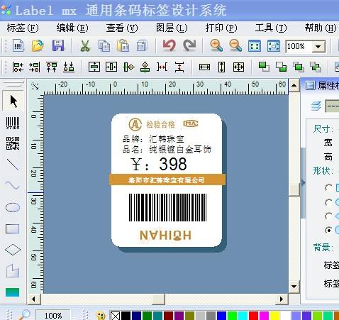Choose the first shape radio button
339x320 pixels.
pos(328,188)
